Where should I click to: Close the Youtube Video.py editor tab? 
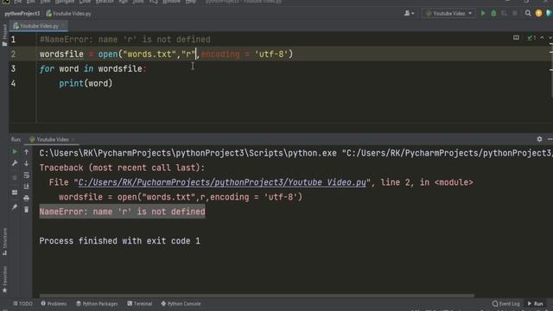click(63, 26)
